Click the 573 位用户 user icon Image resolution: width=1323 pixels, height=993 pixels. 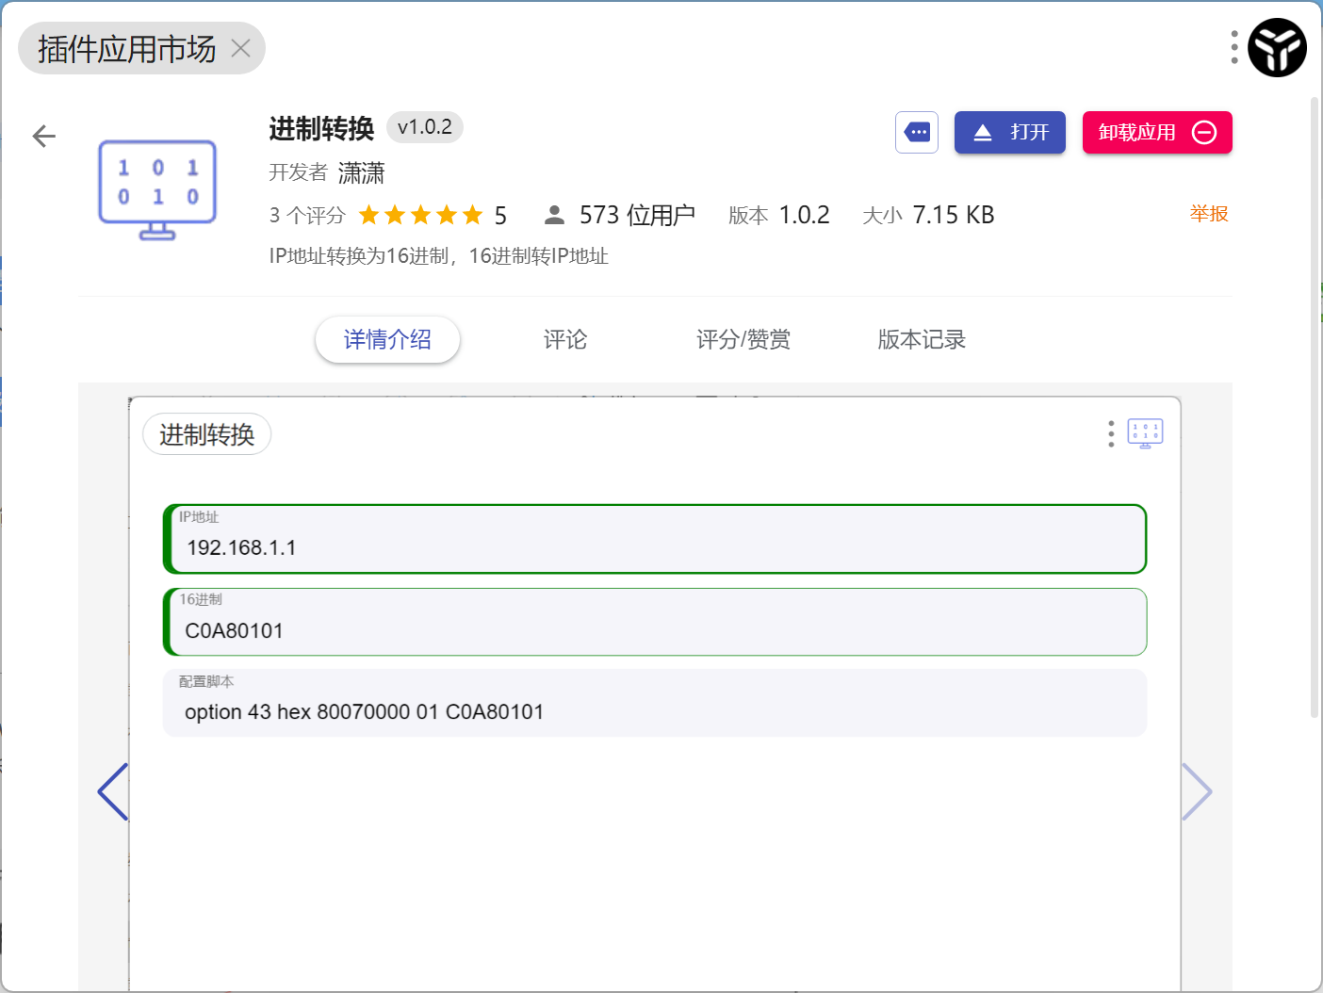point(554,216)
